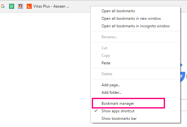This screenshot has width=187, height=127.
Task: Open the Google bookmark icon
Action: pos(3,6)
